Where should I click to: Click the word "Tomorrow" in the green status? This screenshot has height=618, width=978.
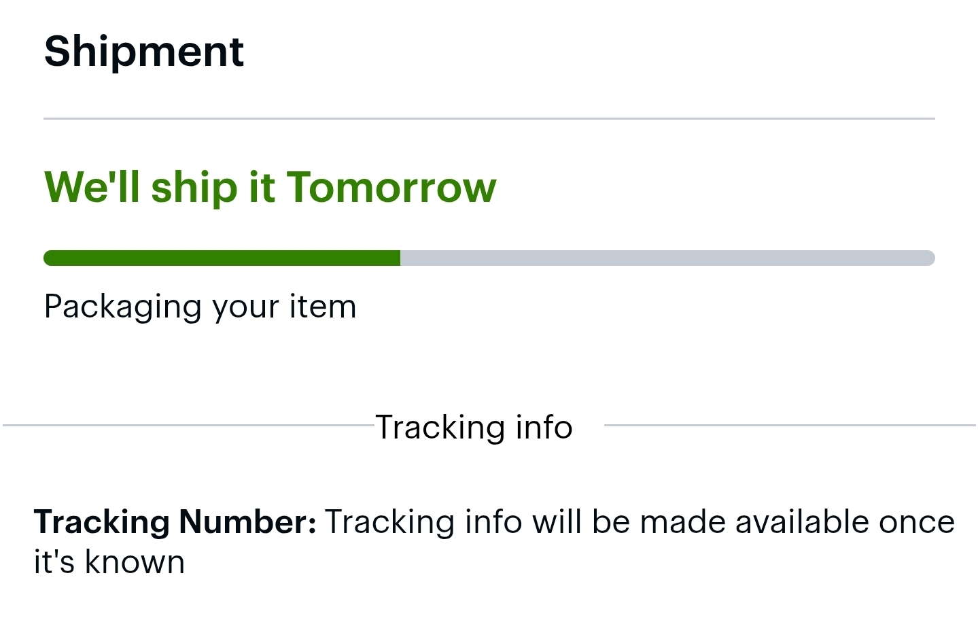coord(391,187)
